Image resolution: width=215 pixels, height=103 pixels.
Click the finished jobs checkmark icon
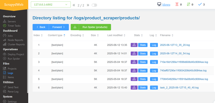coord(200,4)
